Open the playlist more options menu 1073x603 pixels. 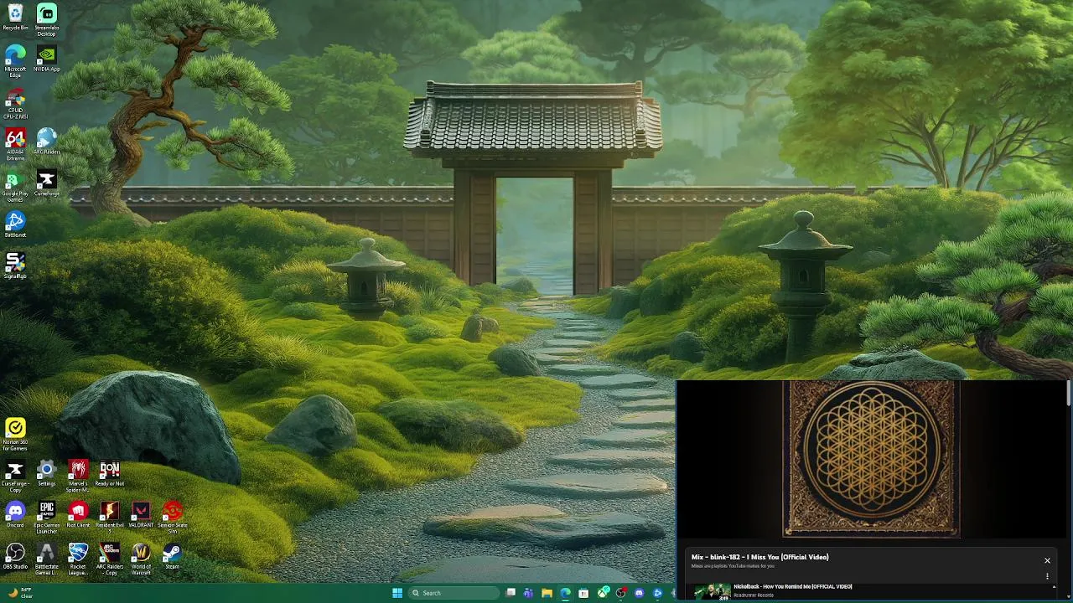1047,576
